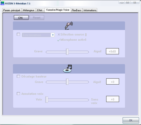Click the green Microphone activé checkmark

pyautogui.click(x=59, y=40)
